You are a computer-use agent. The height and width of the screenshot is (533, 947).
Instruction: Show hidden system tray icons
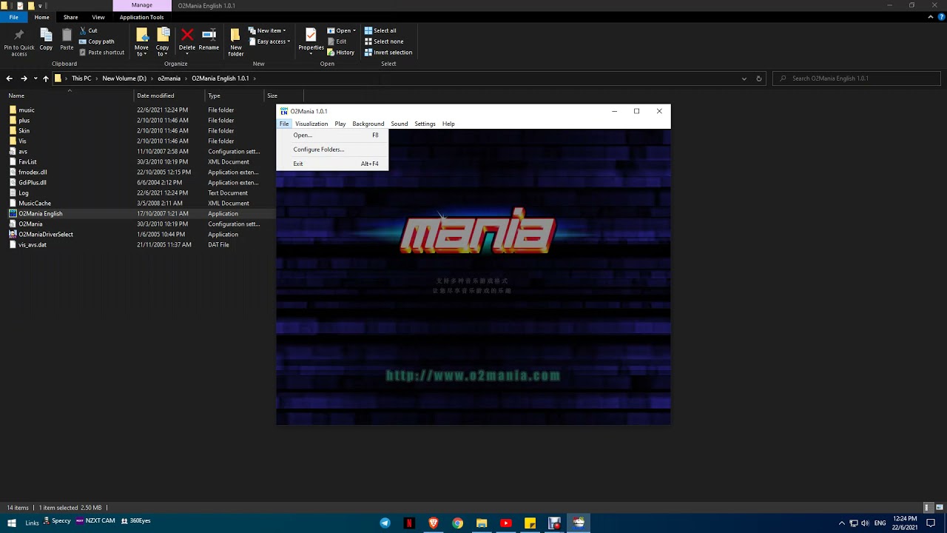point(841,523)
